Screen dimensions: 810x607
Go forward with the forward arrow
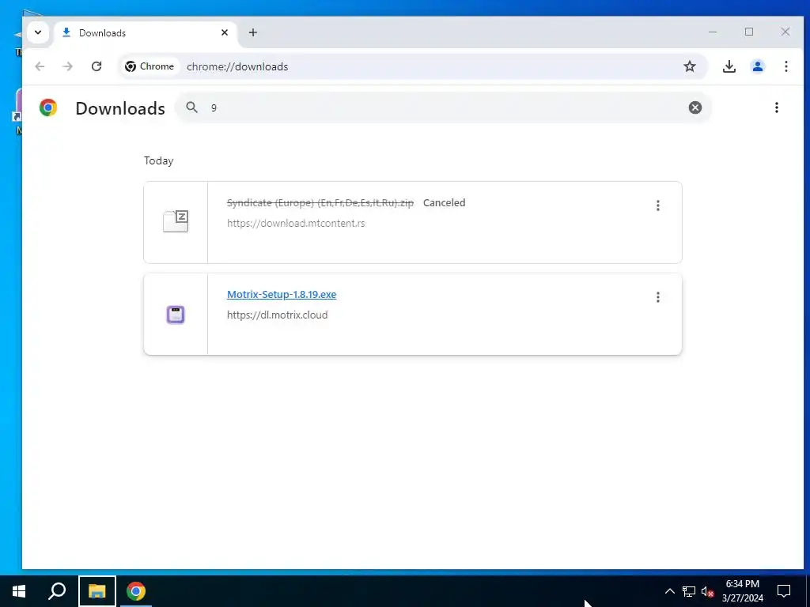(68, 66)
